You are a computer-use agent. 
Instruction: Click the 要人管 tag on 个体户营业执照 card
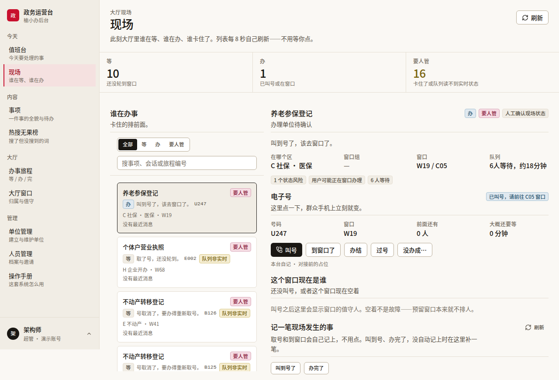pos(241,247)
